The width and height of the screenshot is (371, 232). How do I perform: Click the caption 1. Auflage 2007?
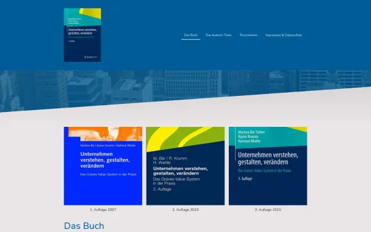tap(103, 210)
